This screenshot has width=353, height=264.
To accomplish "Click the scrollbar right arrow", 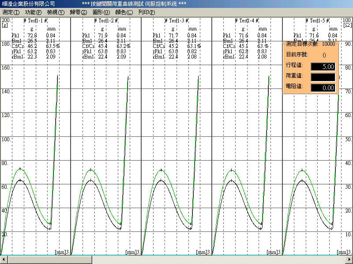I will click(x=349, y=260).
